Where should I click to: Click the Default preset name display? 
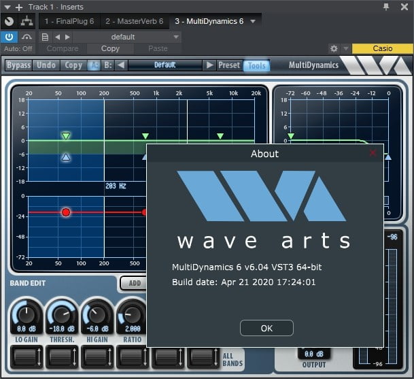point(165,65)
